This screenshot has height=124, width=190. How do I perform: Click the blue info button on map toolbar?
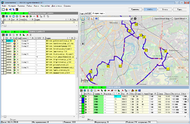point(96,19)
